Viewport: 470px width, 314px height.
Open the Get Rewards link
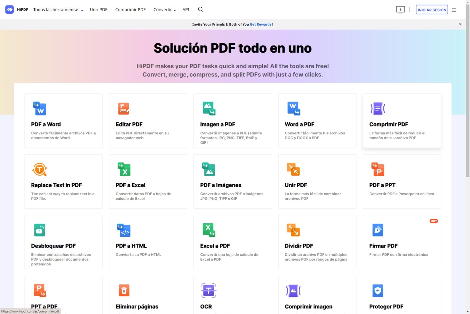pyautogui.click(x=260, y=24)
